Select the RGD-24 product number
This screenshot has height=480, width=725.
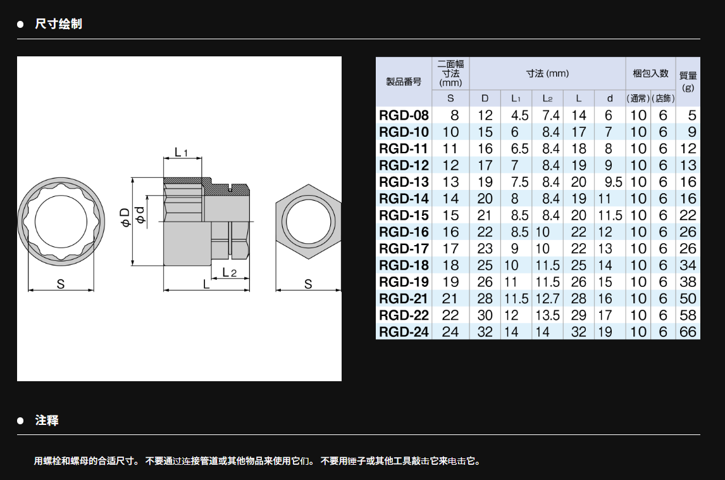404,332
